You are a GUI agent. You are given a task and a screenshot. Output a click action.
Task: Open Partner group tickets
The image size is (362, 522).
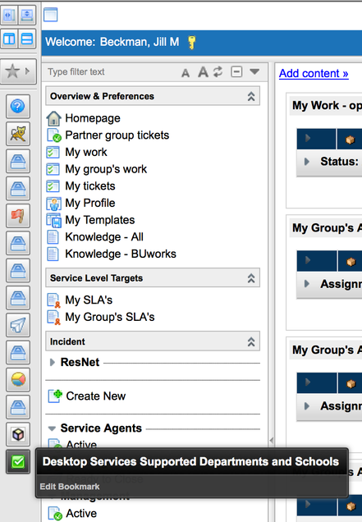tap(117, 135)
